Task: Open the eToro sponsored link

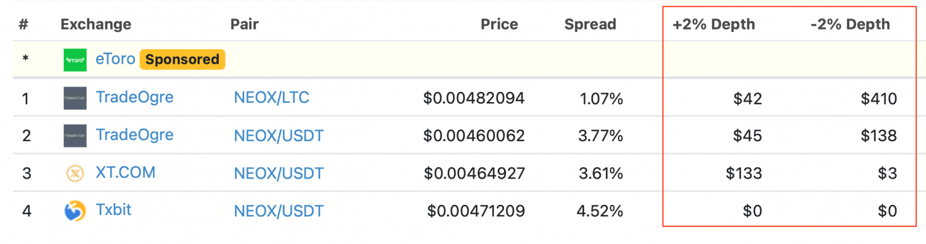Action: click(x=115, y=59)
